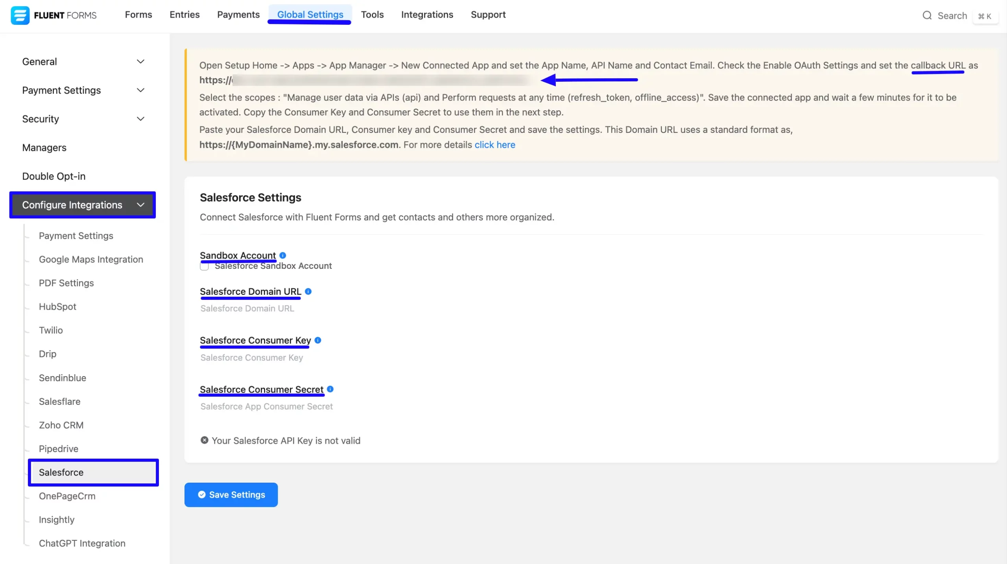Image resolution: width=1007 pixels, height=564 pixels.
Task: Open Salesforce Domain URL info icon
Action: coord(308,291)
